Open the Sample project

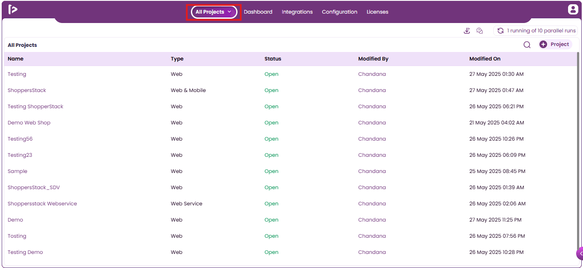(x=18, y=171)
